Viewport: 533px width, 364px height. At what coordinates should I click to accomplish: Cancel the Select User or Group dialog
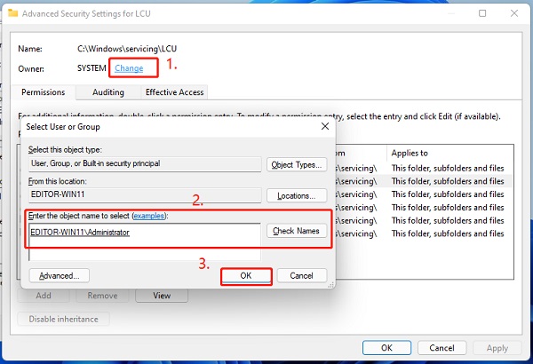302,275
